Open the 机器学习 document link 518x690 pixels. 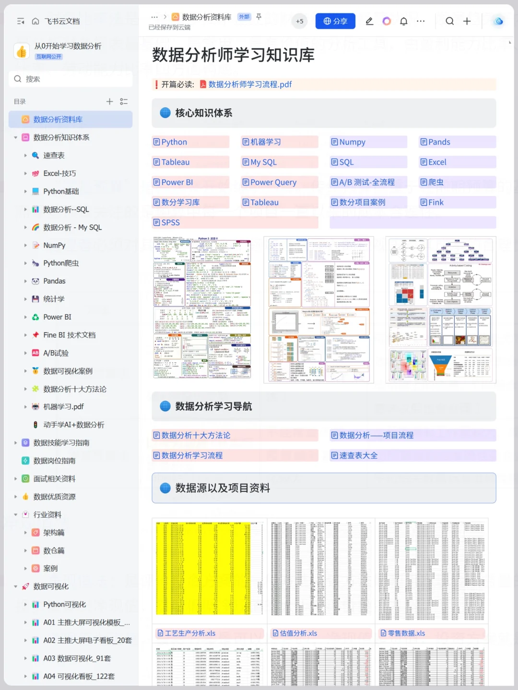click(x=266, y=142)
